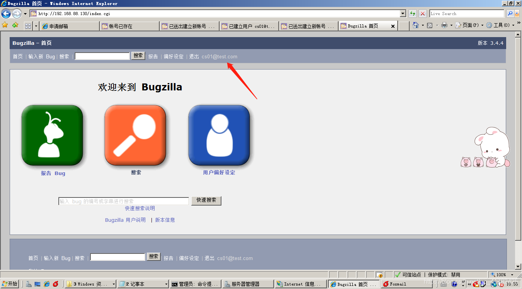This screenshot has width=522, height=289.
Task: Open the 快速搜索说明 link
Action: tap(140, 208)
